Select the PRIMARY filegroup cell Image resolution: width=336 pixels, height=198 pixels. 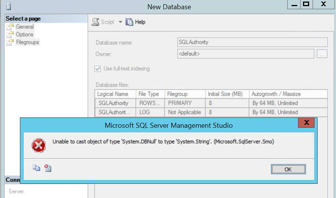pyautogui.click(x=185, y=103)
